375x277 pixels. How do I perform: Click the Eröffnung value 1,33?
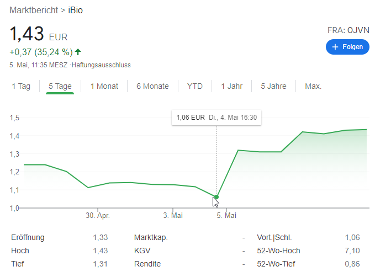point(101,237)
